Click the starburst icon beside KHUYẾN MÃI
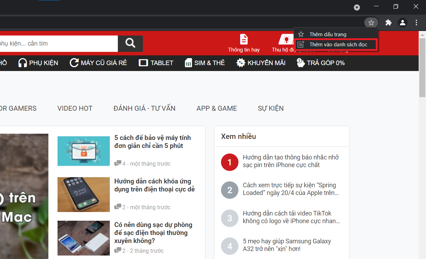This screenshot has height=259, width=426. coord(241,63)
